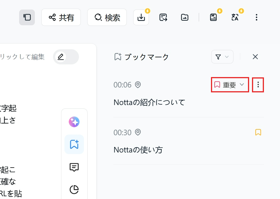Open the move-to-folder icon
This screenshot has height=199, width=280.
pos(184,17)
